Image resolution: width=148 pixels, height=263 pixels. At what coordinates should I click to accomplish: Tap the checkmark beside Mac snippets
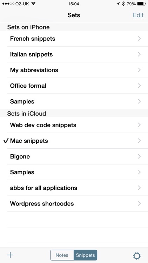(x=6, y=141)
